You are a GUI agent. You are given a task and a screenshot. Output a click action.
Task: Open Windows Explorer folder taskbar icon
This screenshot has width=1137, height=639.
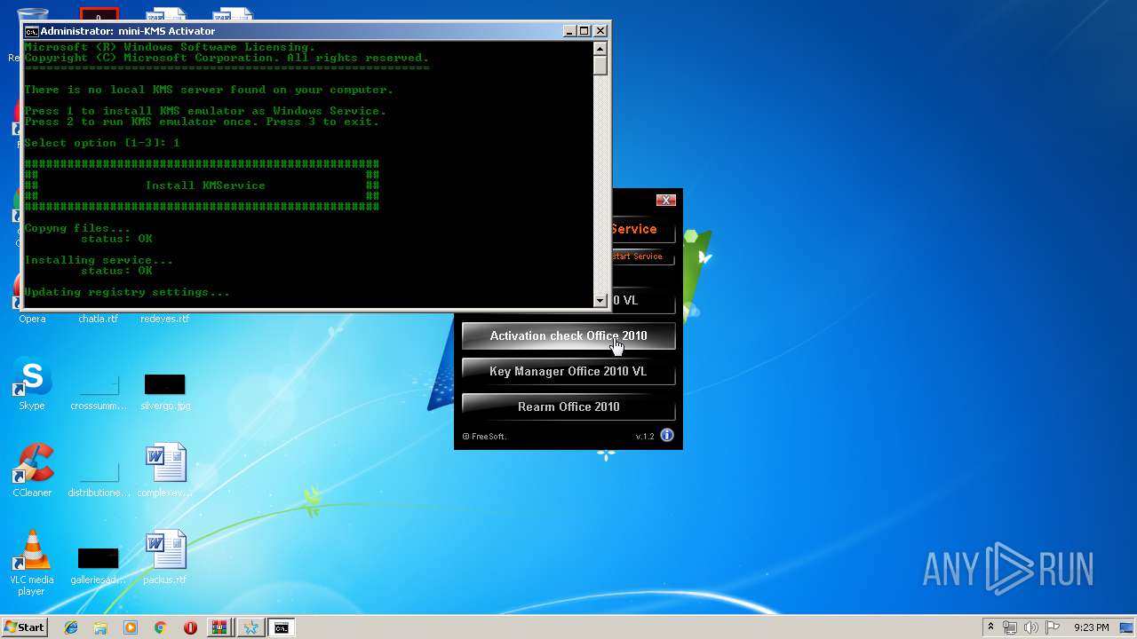pos(100,627)
